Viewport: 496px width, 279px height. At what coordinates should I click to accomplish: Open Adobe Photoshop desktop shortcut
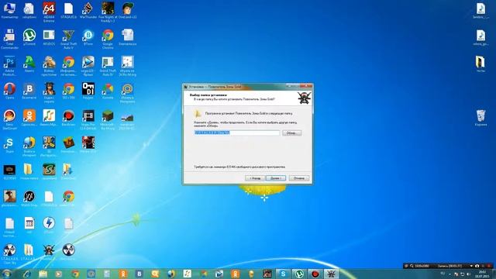[9, 66]
